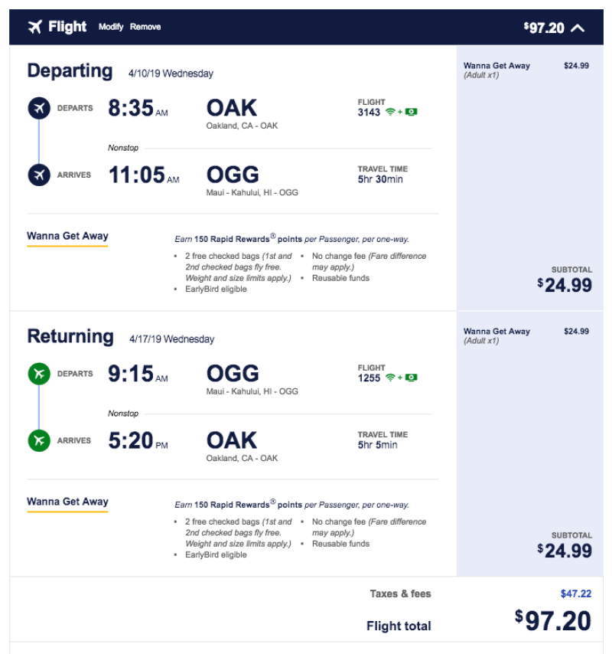Viewport: 612px width, 654px height.
Task: Click the WiFi icon next to flight 1255
Action: point(390,378)
